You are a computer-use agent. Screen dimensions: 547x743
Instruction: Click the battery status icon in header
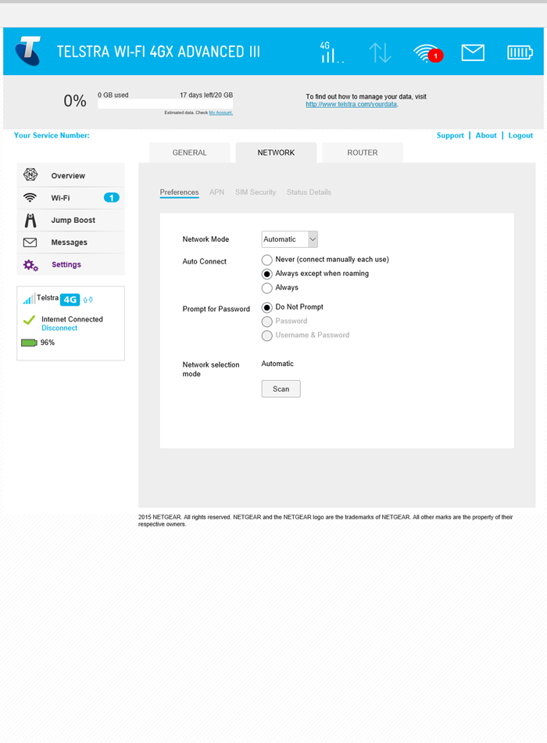tap(519, 52)
